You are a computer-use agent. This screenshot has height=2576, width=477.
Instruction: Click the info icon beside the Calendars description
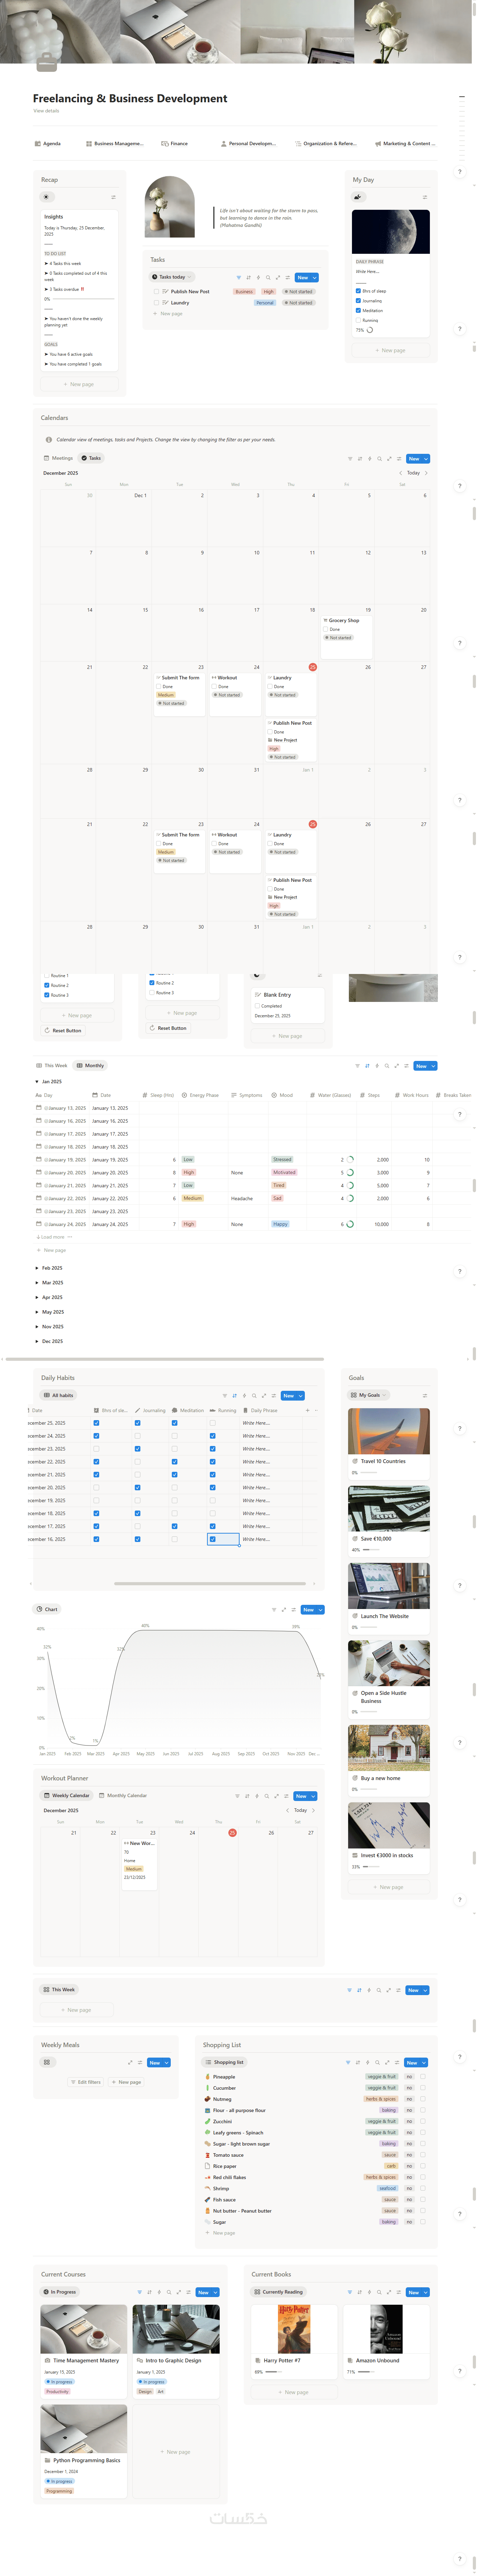coord(49,439)
